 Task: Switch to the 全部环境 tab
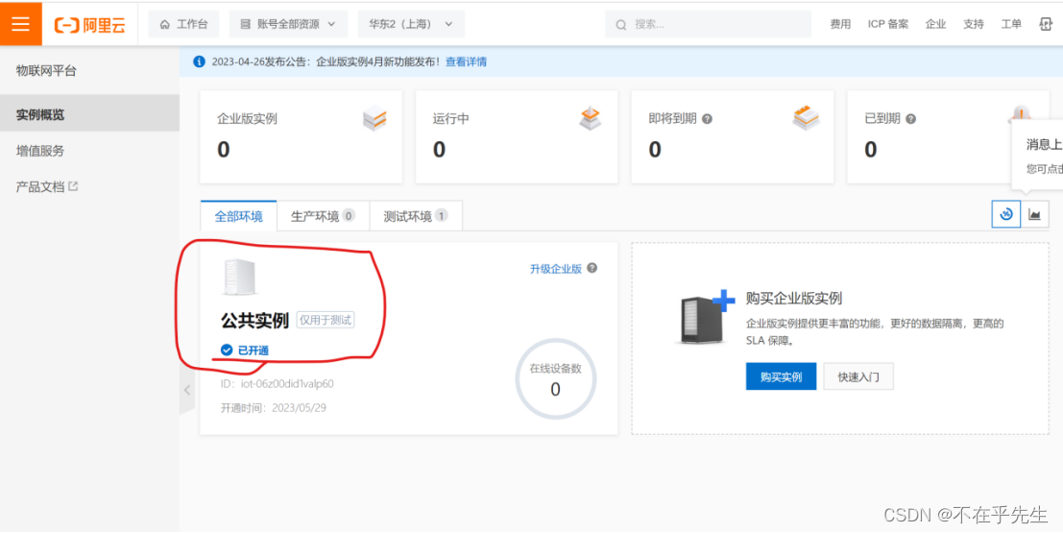click(x=238, y=216)
